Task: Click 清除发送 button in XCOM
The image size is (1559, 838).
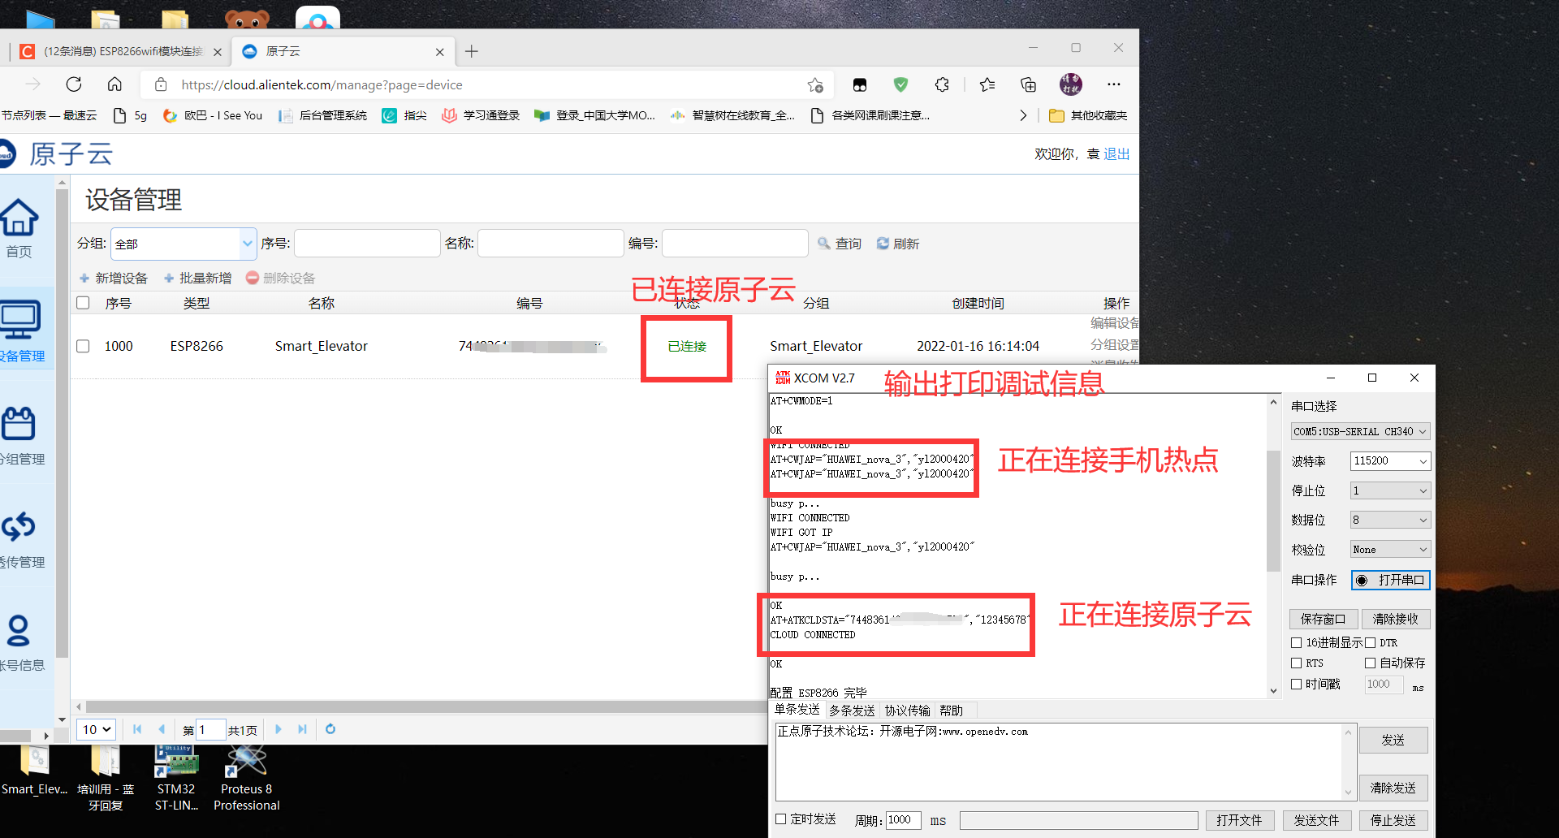Action: (x=1393, y=788)
